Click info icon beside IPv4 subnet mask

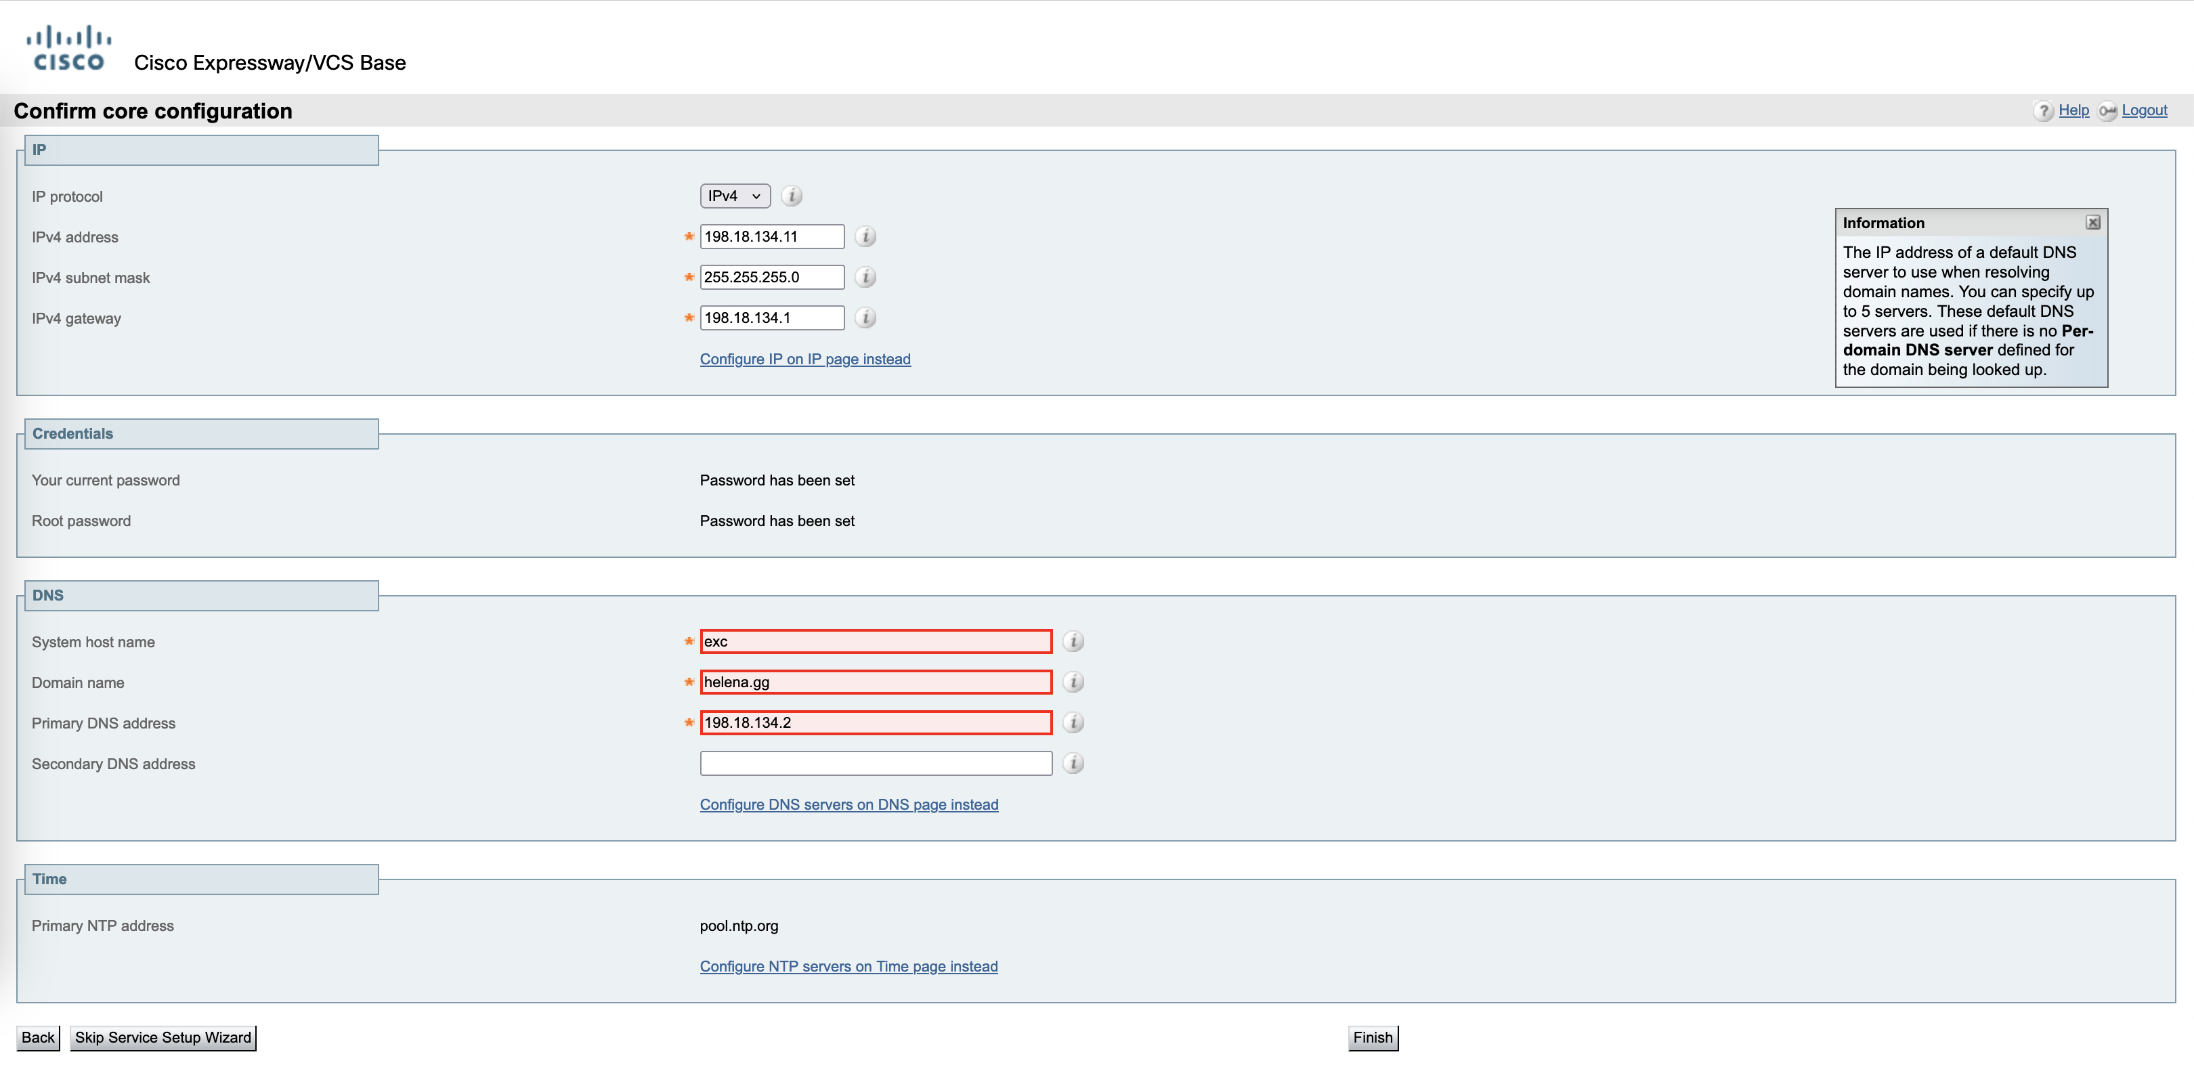tap(865, 277)
